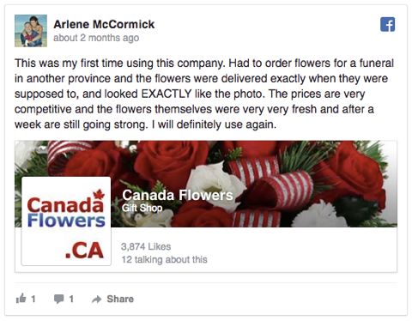Open comments via speech bubble icon

click(59, 299)
